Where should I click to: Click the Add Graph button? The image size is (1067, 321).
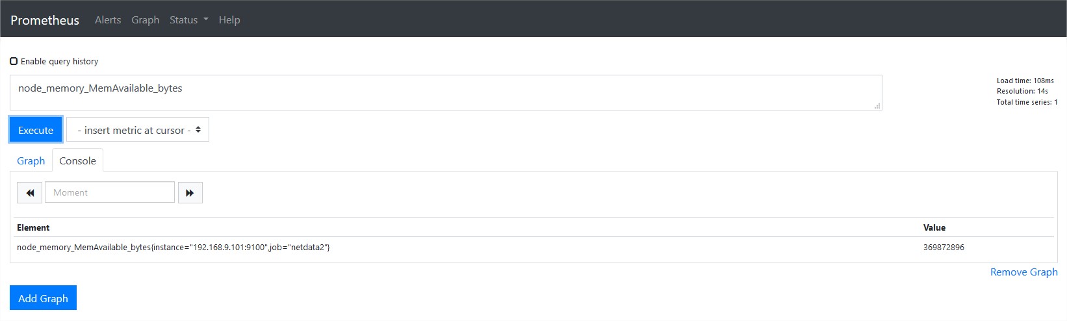click(43, 298)
